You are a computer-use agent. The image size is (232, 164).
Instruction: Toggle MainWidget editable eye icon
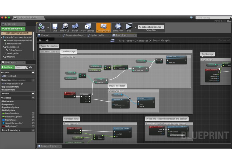pyautogui.click(x=33, y=120)
